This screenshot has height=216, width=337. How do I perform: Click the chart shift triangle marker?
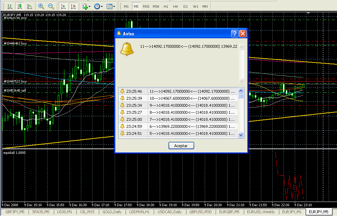308,13
